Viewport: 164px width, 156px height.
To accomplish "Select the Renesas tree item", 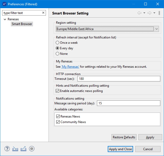I will (x=13, y=19).
